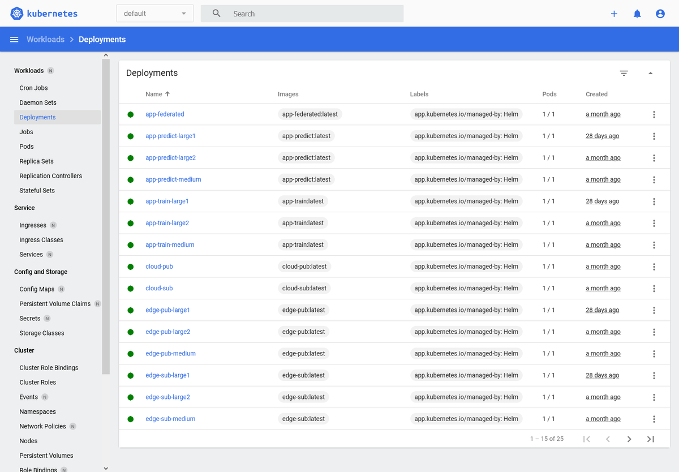Open actions menu for cloud-sub
This screenshot has width=679, height=472.
(654, 289)
